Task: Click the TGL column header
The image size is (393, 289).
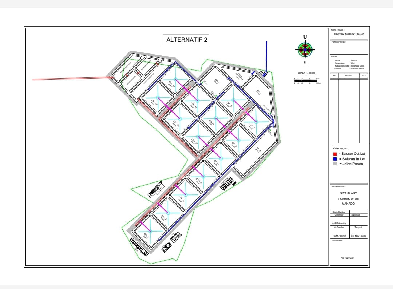Action: pyautogui.click(x=363, y=76)
